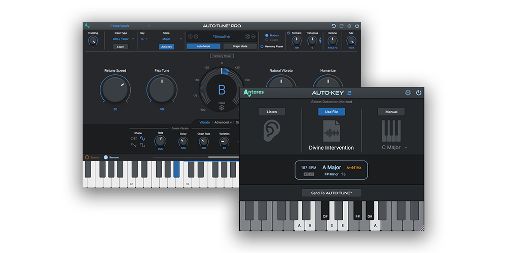Select the Listen detection method
The width and height of the screenshot is (507, 253).
pos(272,112)
